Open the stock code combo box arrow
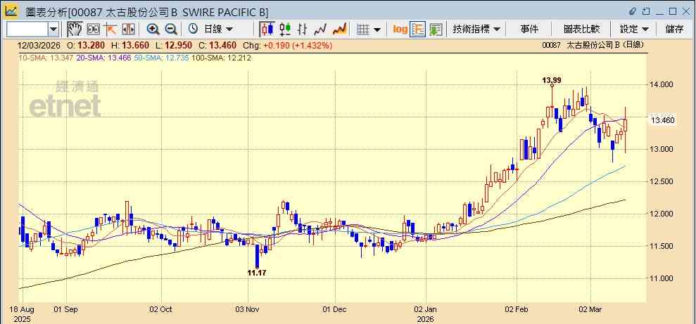This screenshot has width=696, height=324. click(53, 30)
